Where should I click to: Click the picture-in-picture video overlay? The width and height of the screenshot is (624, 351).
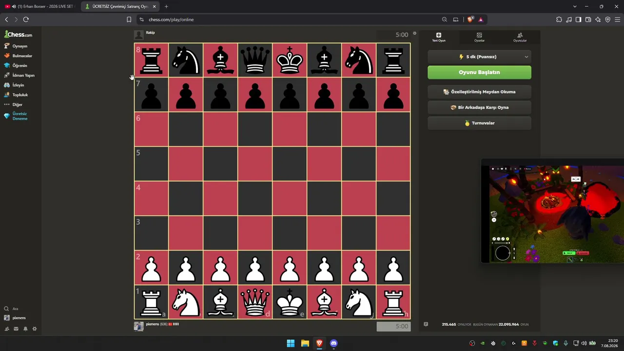(552, 211)
